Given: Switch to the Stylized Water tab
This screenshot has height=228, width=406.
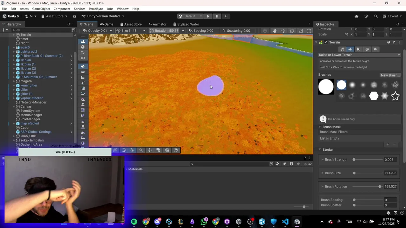Looking at the screenshot, I should click(186, 24).
